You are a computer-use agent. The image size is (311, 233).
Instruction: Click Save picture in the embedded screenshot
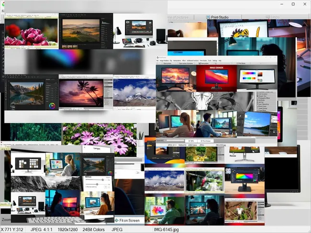(x=203, y=64)
